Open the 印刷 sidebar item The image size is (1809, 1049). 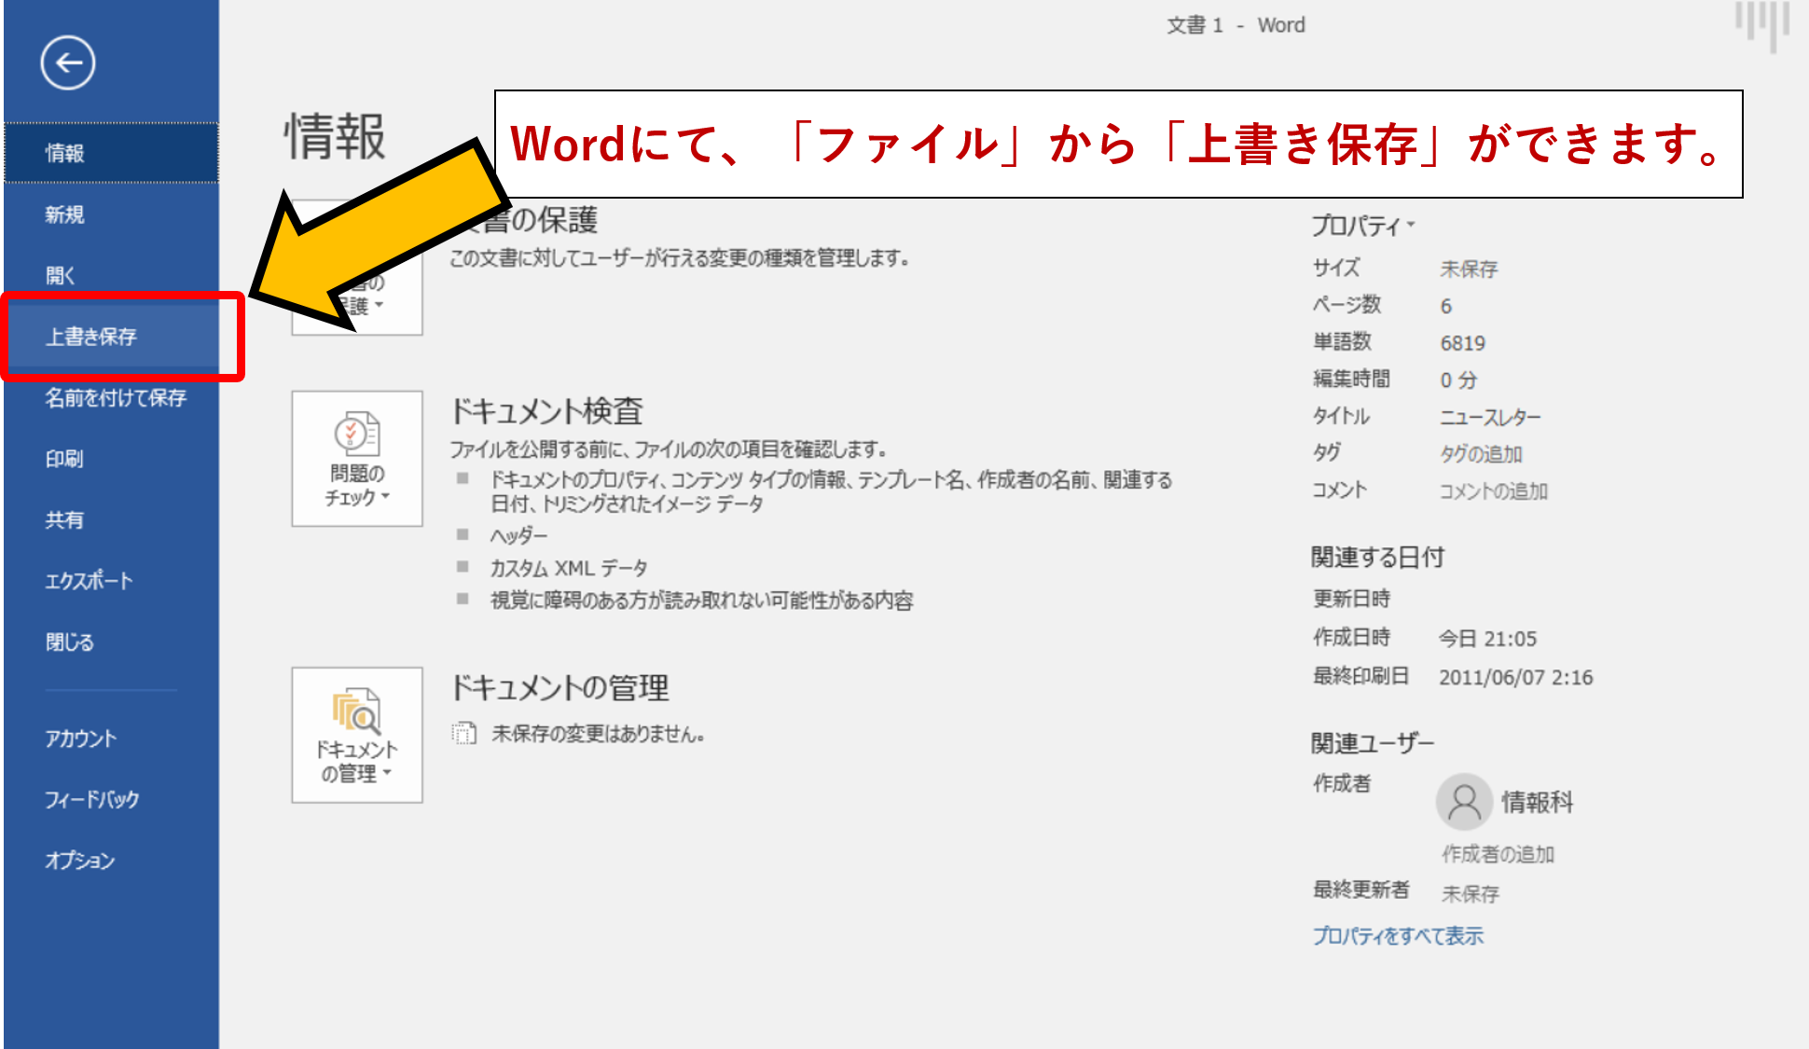coord(111,459)
